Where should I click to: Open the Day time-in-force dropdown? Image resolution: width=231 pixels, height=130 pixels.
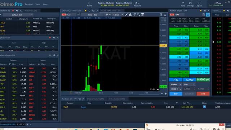click(189, 84)
